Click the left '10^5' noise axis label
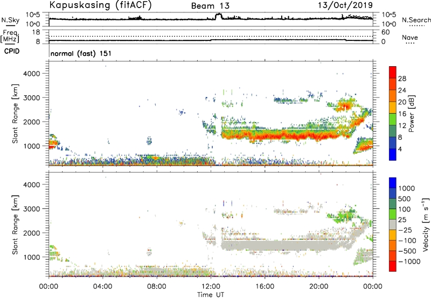This screenshot has width=431, height=298. tap(33, 15)
